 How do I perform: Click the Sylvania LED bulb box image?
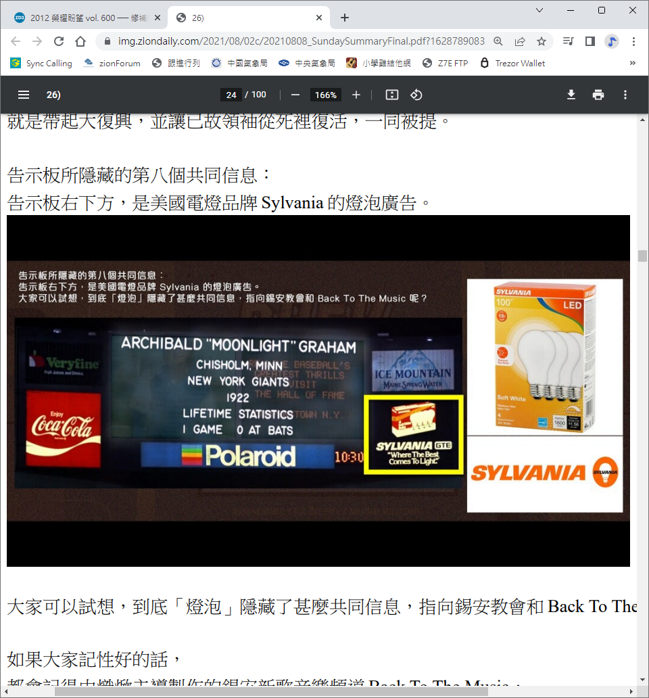(x=545, y=357)
